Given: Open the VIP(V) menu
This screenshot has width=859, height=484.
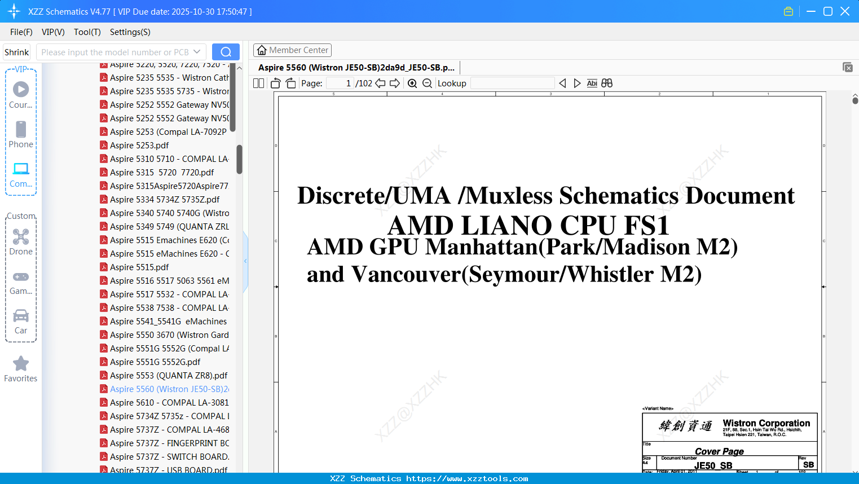Looking at the screenshot, I should point(53,32).
